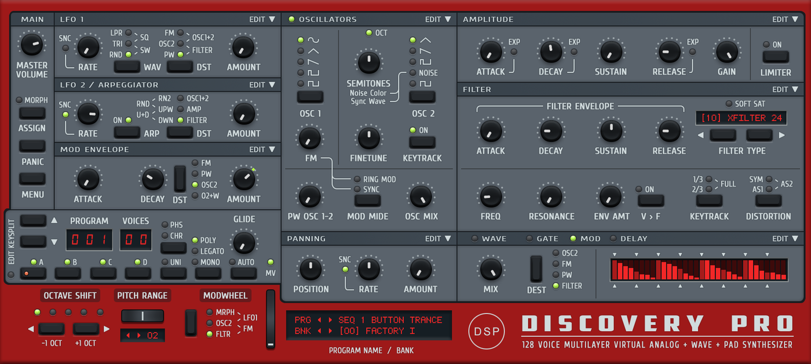
Task: Open the Filter Edit dropdown
Action: coord(786,89)
